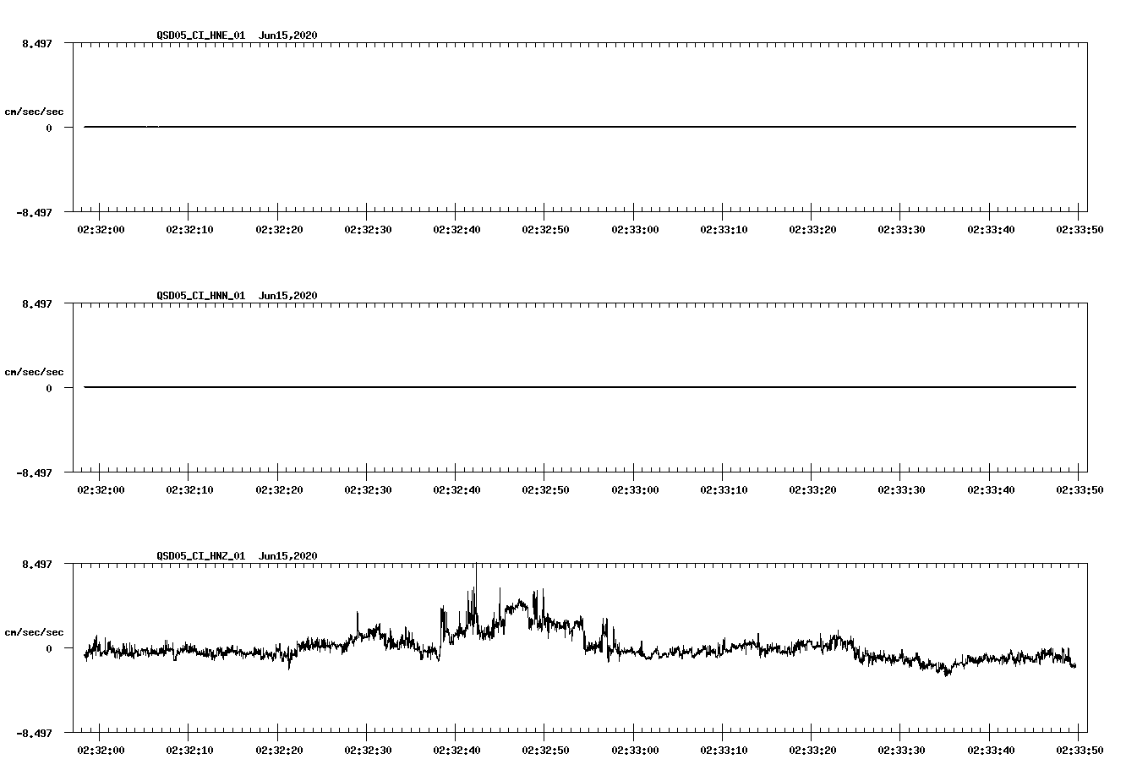This screenshot has width=1148, height=781.
Task: Click the 02:33:20 time label under HNN chart
Action: (812, 489)
